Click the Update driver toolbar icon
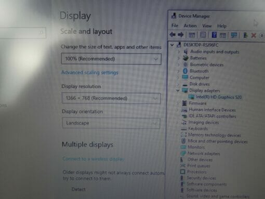 pos(245,35)
